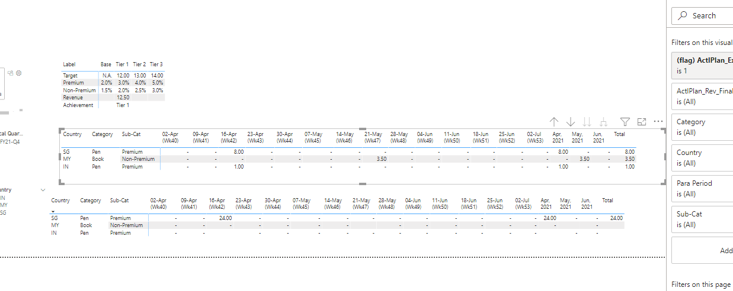
Task: Click Sub-Cat header in upper matrix
Action: 131,134
